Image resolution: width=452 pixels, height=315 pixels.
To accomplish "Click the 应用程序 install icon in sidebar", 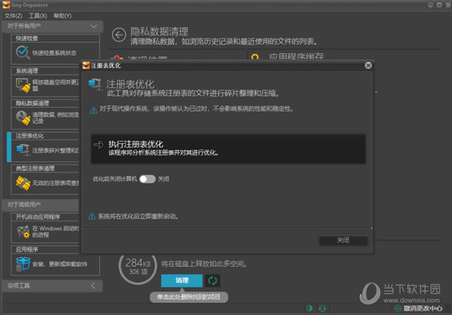I will 20,263.
